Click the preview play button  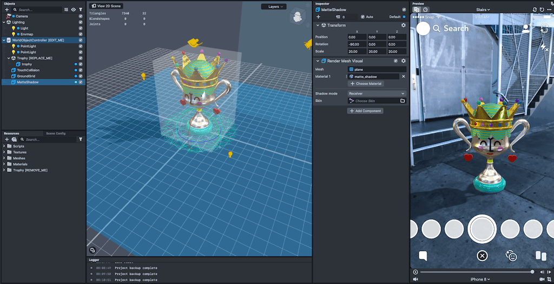(415, 272)
